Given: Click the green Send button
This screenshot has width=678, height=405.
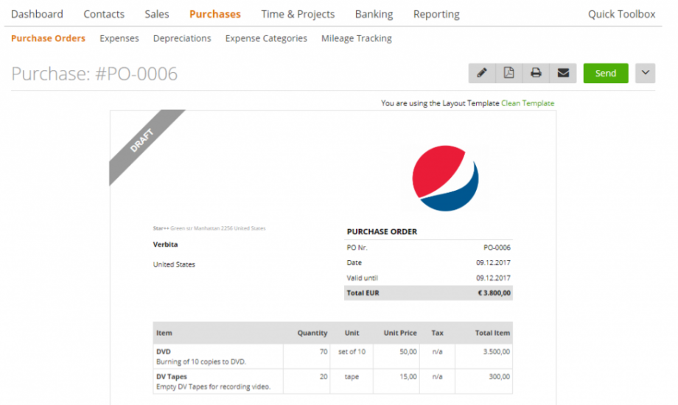Looking at the screenshot, I should 605,73.
